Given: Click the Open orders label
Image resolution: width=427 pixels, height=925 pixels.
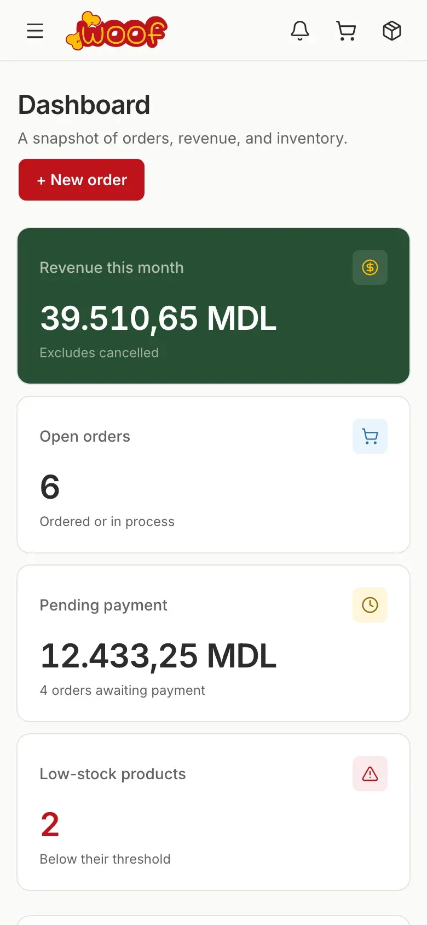Looking at the screenshot, I should [85, 436].
